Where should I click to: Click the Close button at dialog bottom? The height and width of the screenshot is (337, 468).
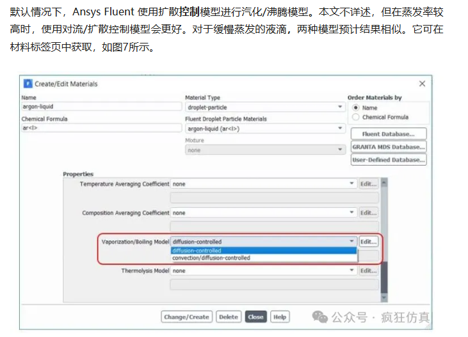click(x=256, y=317)
